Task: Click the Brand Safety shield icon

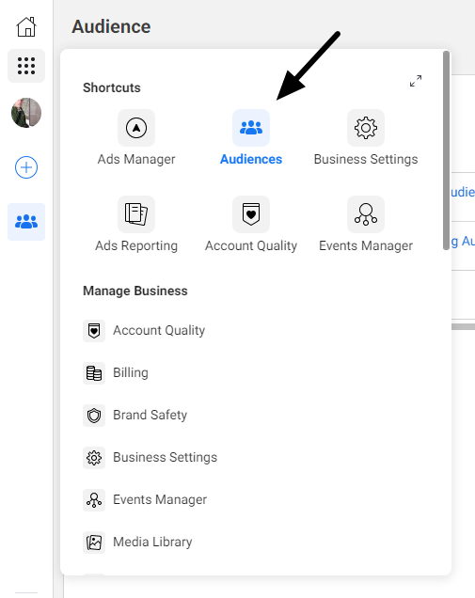Action: [x=94, y=416]
